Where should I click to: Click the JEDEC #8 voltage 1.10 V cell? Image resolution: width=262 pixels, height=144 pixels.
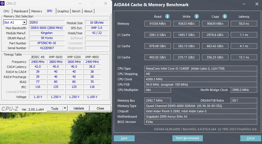click(x=38, y=97)
